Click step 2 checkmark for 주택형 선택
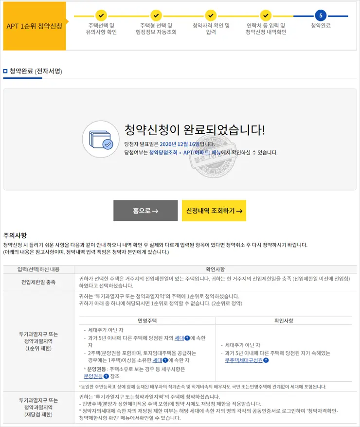 click(x=156, y=16)
